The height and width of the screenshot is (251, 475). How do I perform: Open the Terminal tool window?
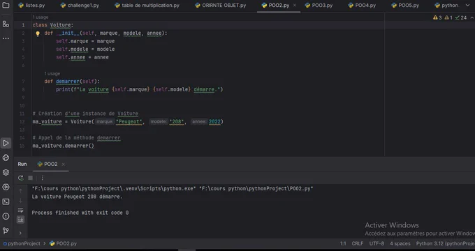(6, 201)
